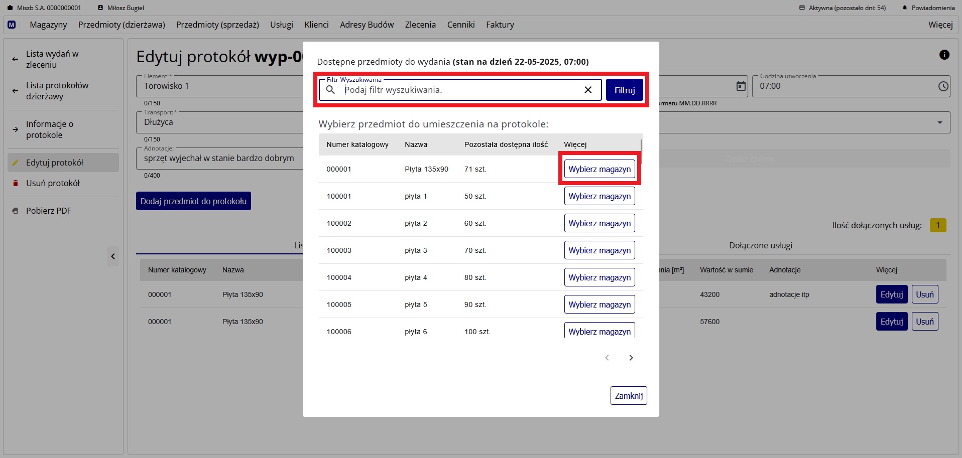Open the clock time picker icon
This screenshot has width=962, height=458.
point(943,86)
